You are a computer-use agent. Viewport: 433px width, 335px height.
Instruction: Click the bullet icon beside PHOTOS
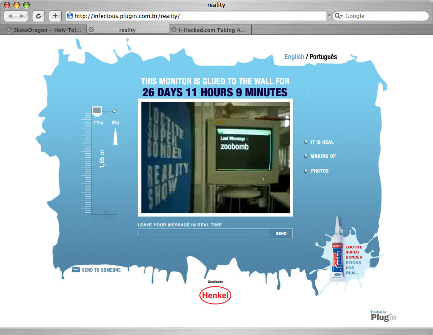pyautogui.click(x=306, y=171)
